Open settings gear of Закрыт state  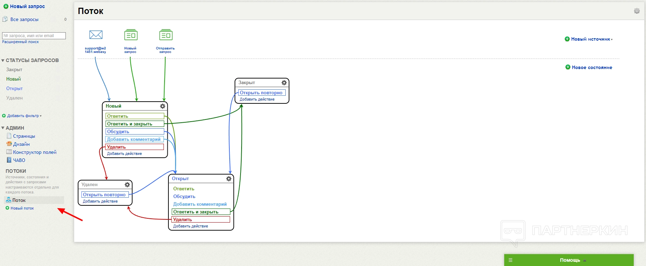click(x=284, y=83)
